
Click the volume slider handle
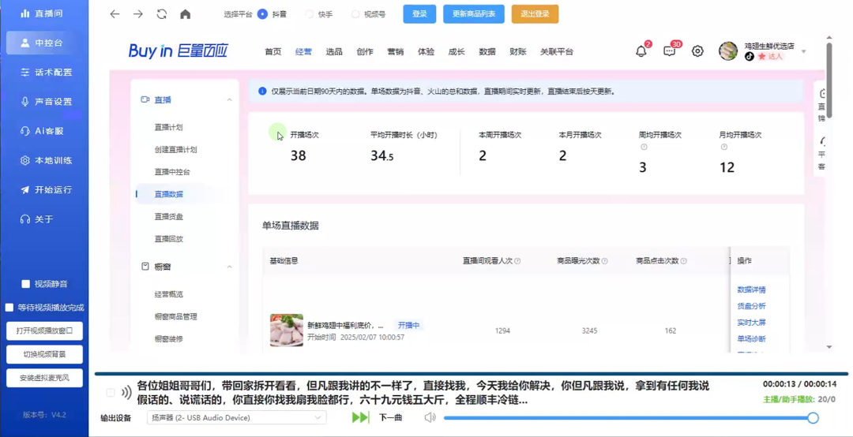(x=813, y=417)
